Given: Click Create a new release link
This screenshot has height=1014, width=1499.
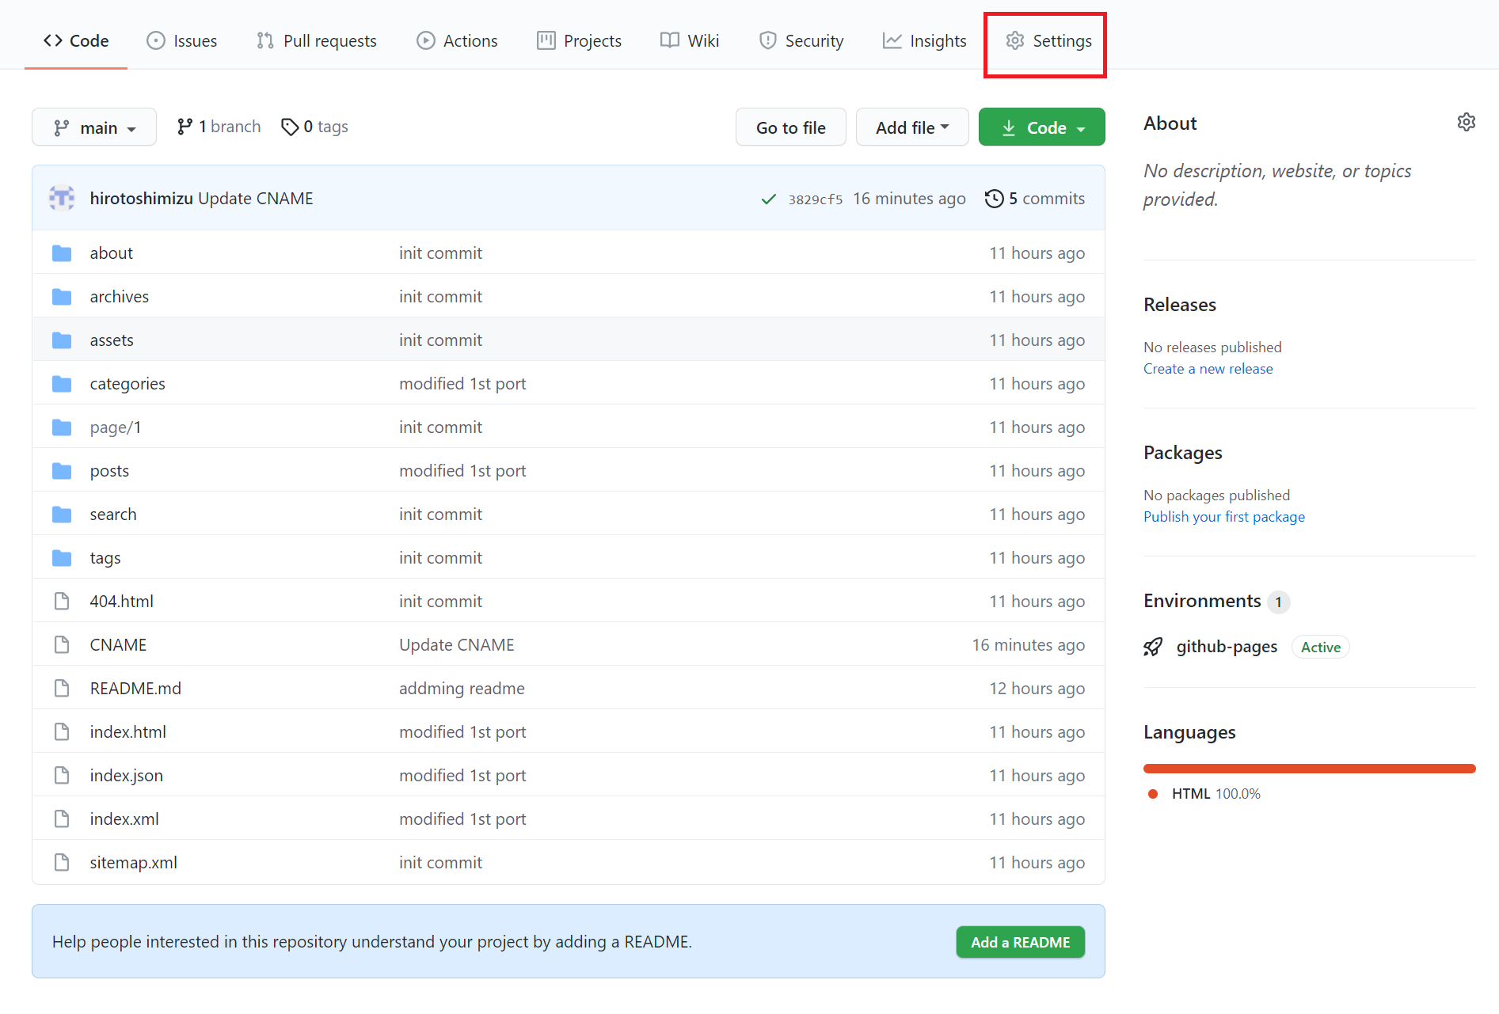Looking at the screenshot, I should click(x=1208, y=368).
